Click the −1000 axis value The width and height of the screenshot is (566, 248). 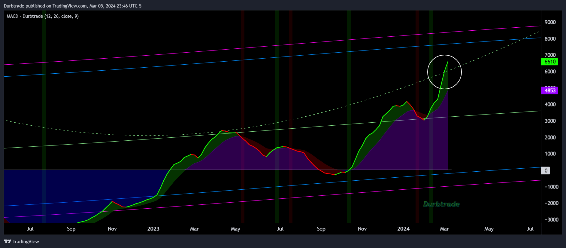(x=551, y=187)
